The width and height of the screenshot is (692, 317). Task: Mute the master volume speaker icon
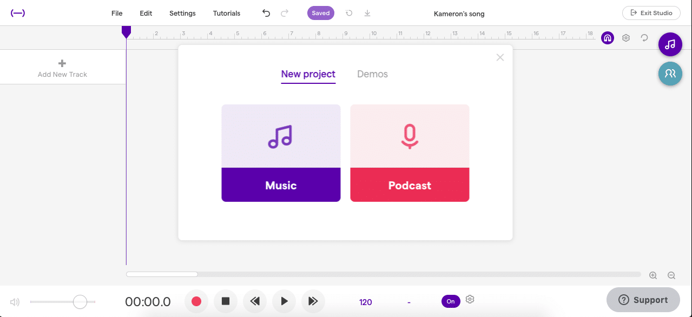click(14, 301)
